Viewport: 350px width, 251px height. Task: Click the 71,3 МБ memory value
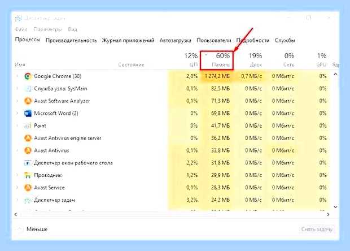[221, 101]
